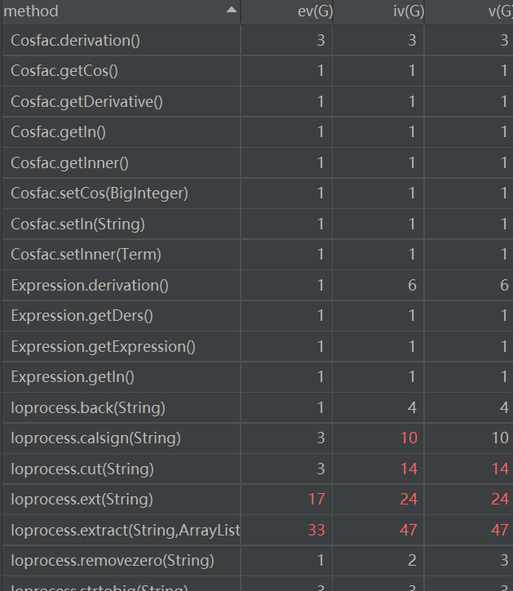Click Ioprocess.calsign(String) method
The width and height of the screenshot is (513, 591).
point(95,438)
